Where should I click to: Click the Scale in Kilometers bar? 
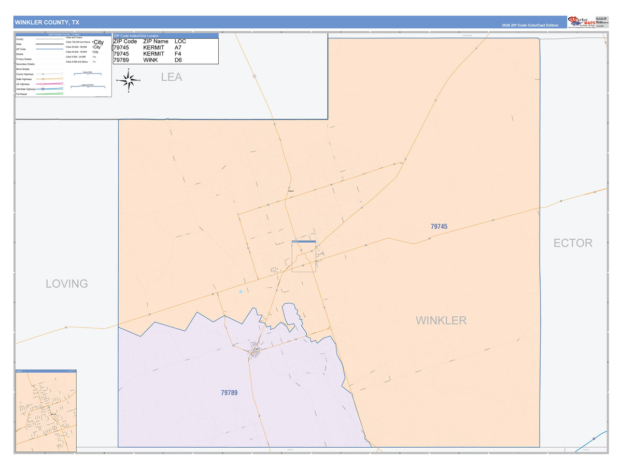point(88,86)
